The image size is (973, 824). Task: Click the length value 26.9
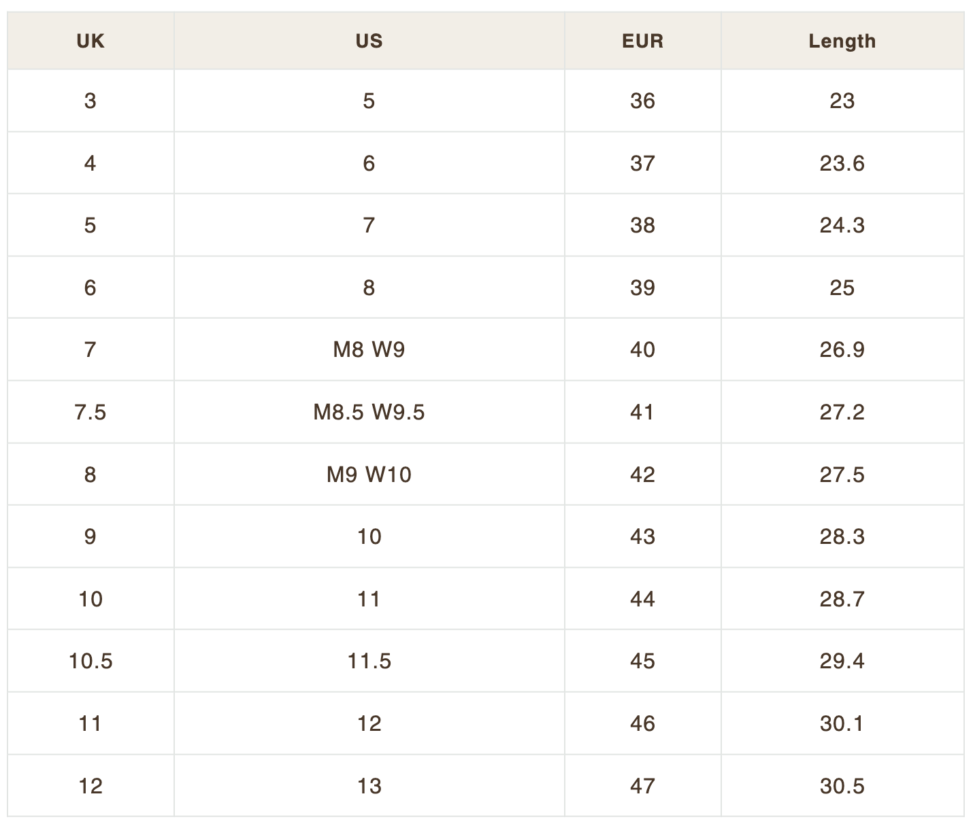point(842,349)
